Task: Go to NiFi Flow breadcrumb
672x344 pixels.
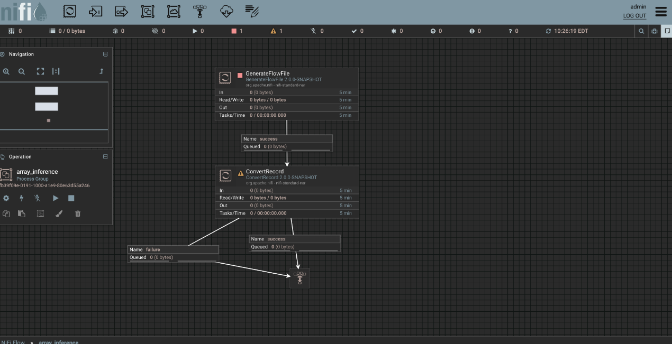Action: click(x=13, y=342)
